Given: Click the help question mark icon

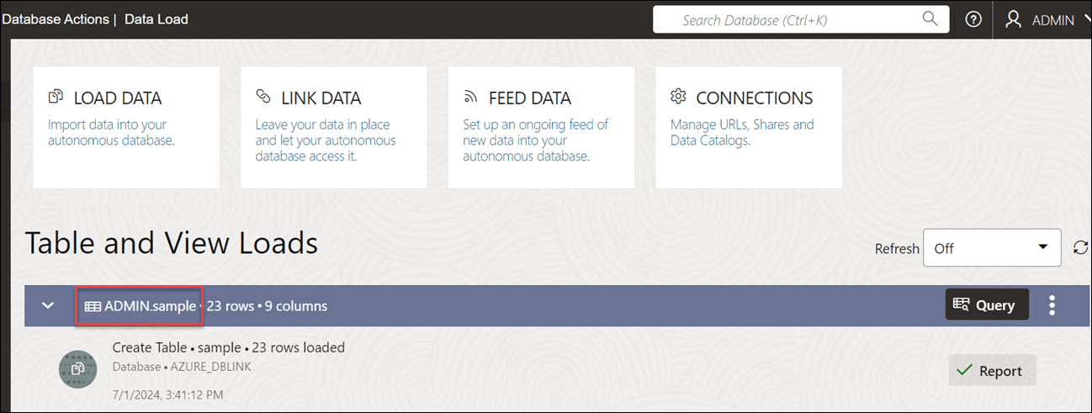Looking at the screenshot, I should tap(973, 19).
